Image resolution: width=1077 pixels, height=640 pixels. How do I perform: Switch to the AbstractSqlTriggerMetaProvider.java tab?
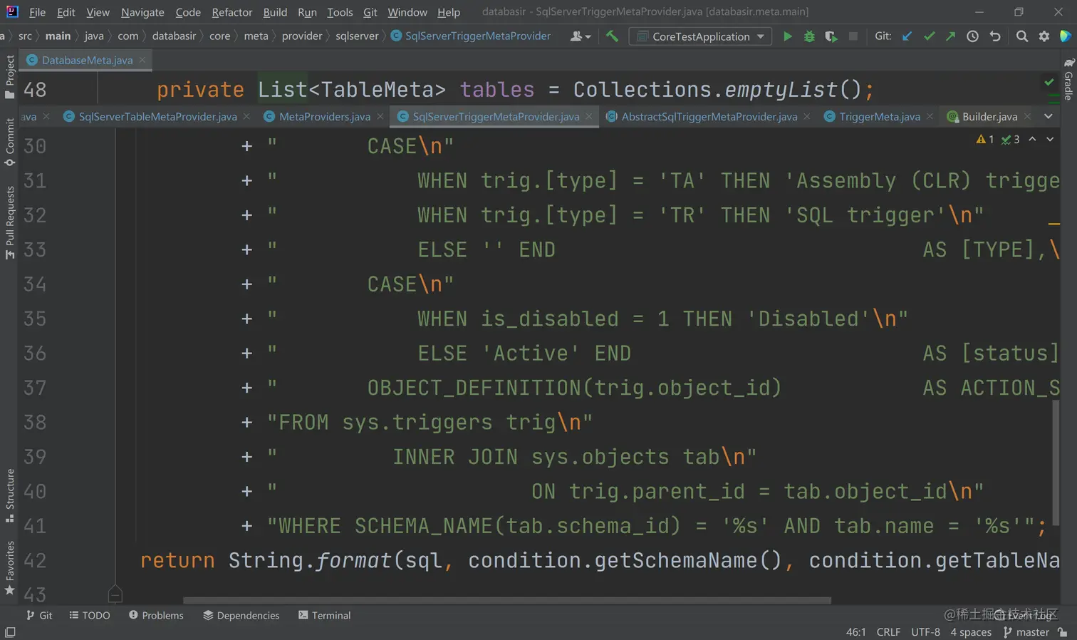tap(709, 116)
